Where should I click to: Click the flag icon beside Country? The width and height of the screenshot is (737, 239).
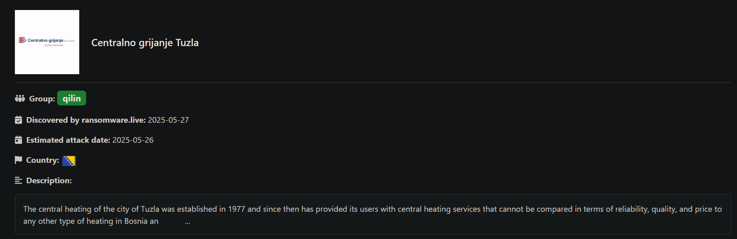[19, 160]
